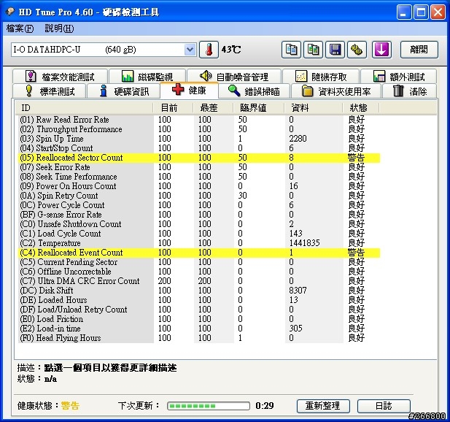The width and height of the screenshot is (450, 422).
Task: Select the (08) Seek Time Performance row
Action: pos(199,177)
